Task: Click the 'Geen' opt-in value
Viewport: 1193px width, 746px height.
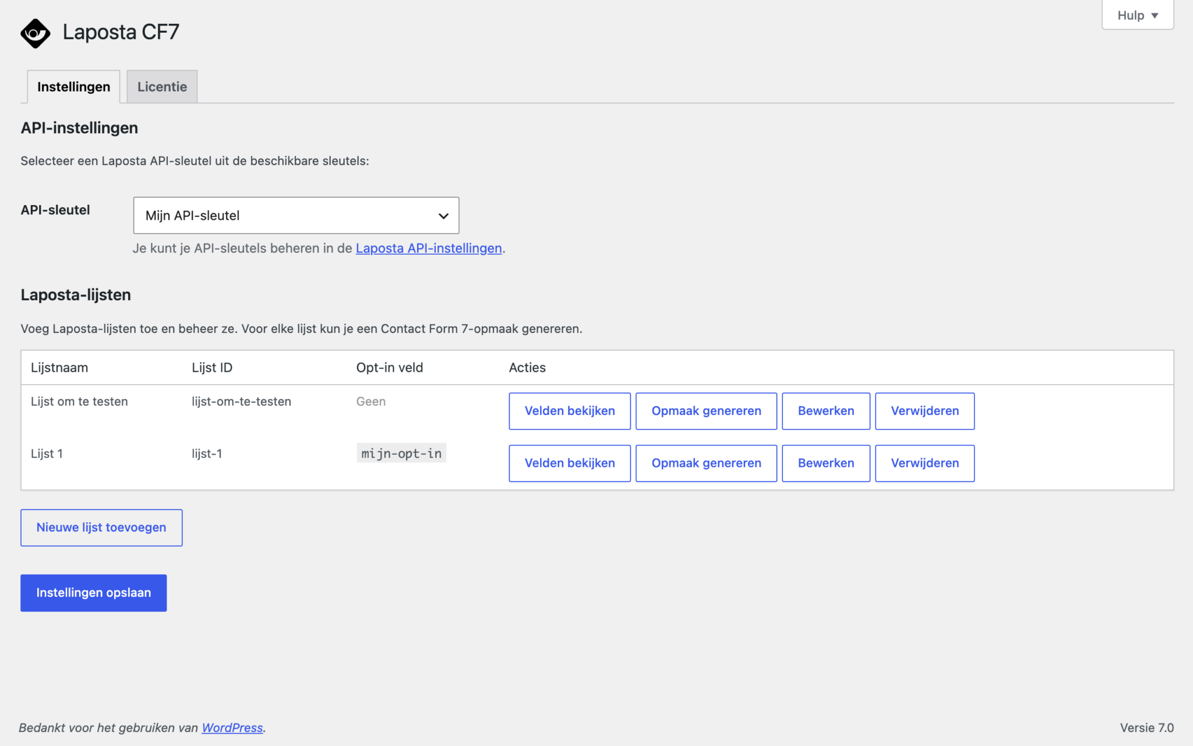Action: [371, 402]
